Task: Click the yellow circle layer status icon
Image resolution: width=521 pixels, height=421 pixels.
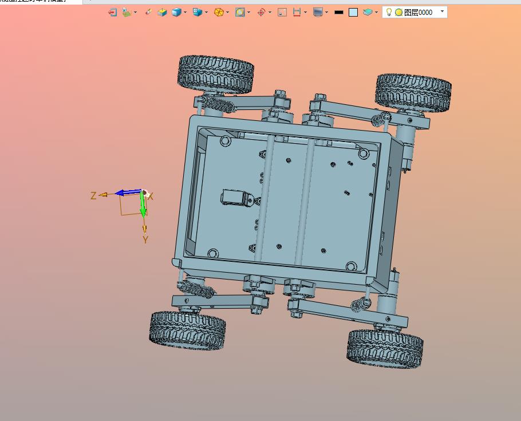Action: tap(398, 13)
